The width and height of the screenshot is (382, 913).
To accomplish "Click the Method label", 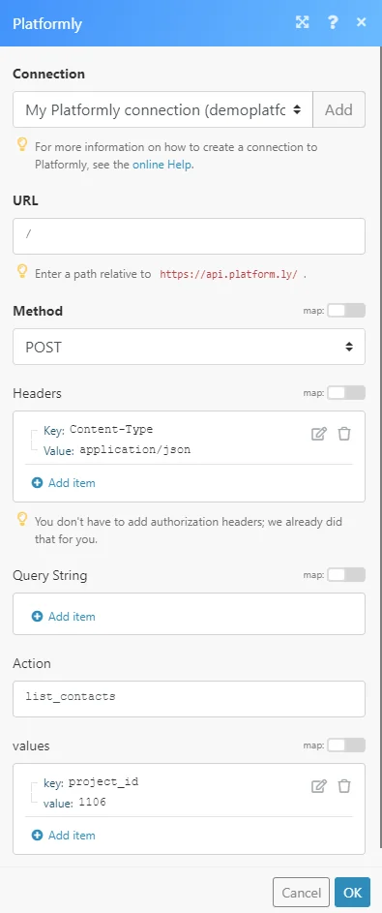I will coord(38,311).
